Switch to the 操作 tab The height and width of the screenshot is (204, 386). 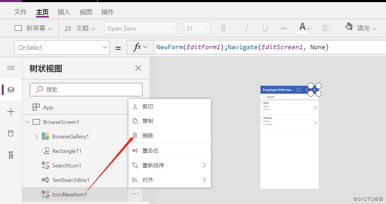click(108, 12)
